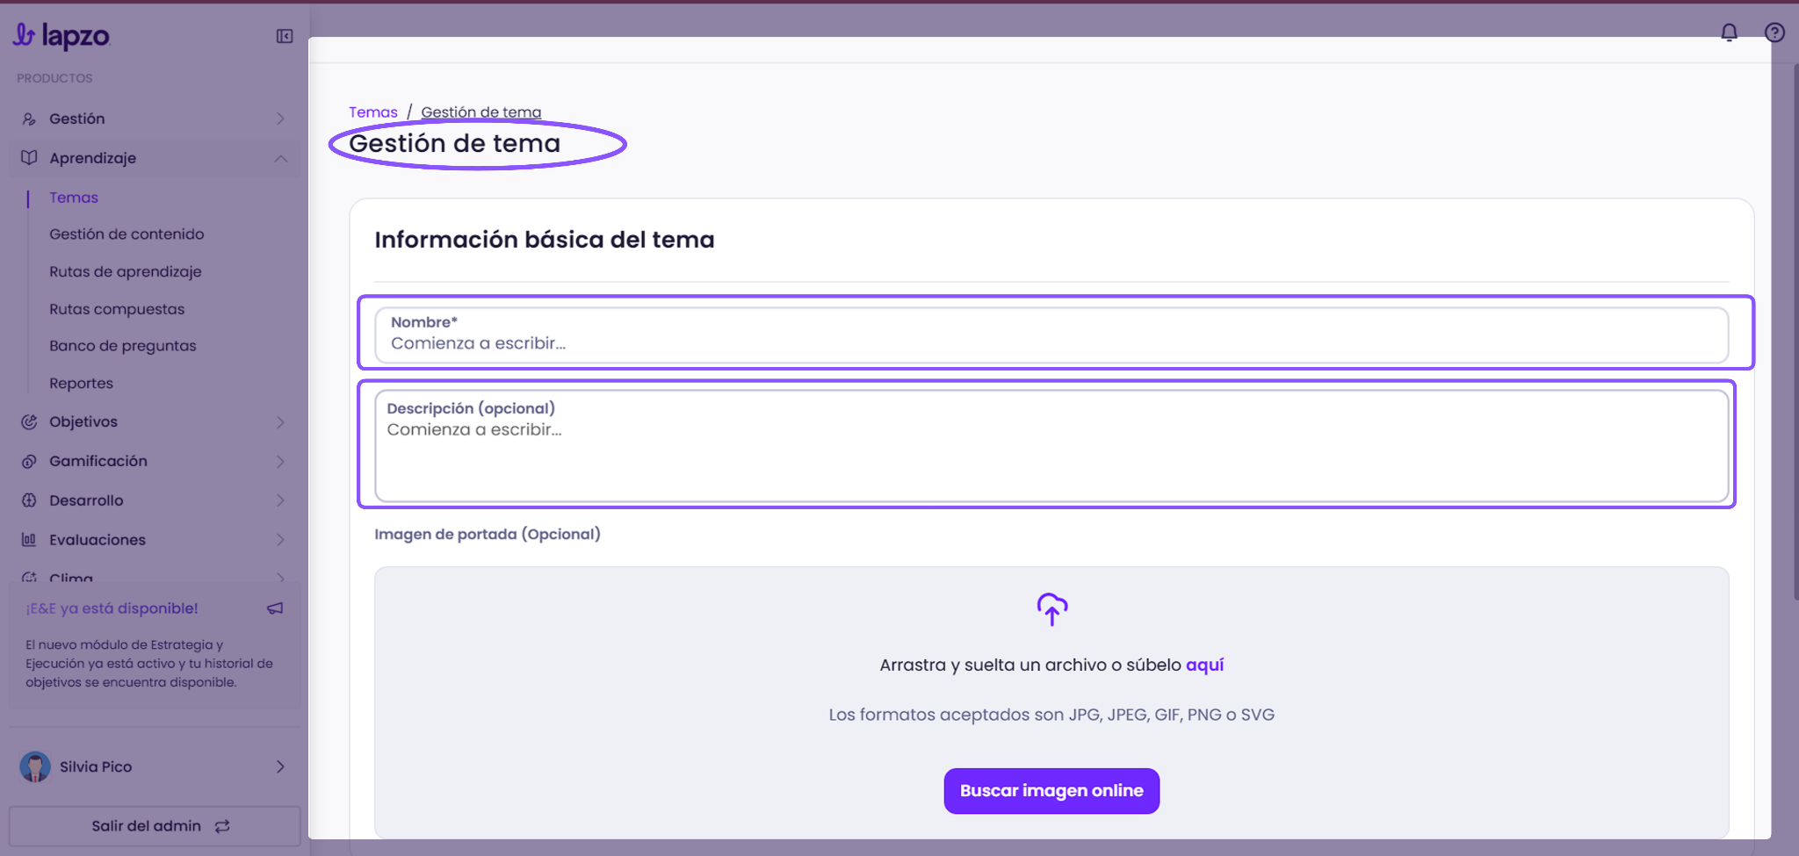Screen dimensions: 1799x856
Task: Select Temas in the sidebar
Action: point(74,198)
